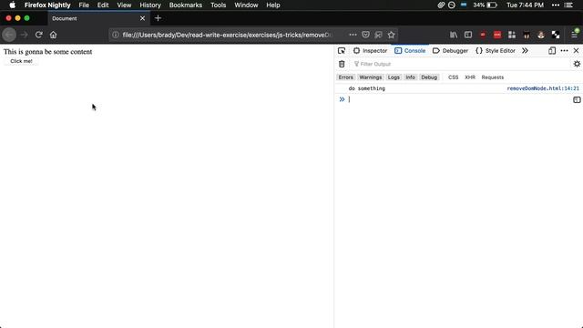Toggle the CSS filter
The width and height of the screenshot is (583, 328).
454,77
